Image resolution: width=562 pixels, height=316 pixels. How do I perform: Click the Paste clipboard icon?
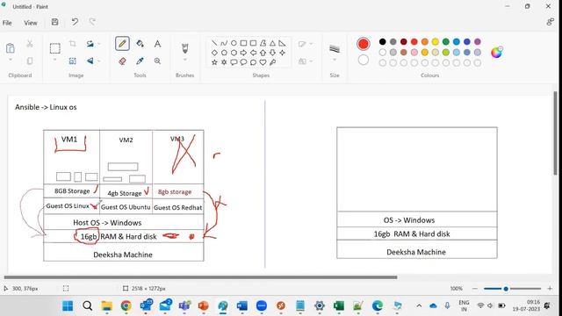point(11,48)
